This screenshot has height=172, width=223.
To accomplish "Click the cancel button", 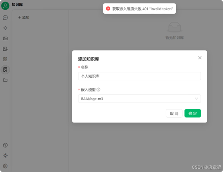I will (174, 113).
